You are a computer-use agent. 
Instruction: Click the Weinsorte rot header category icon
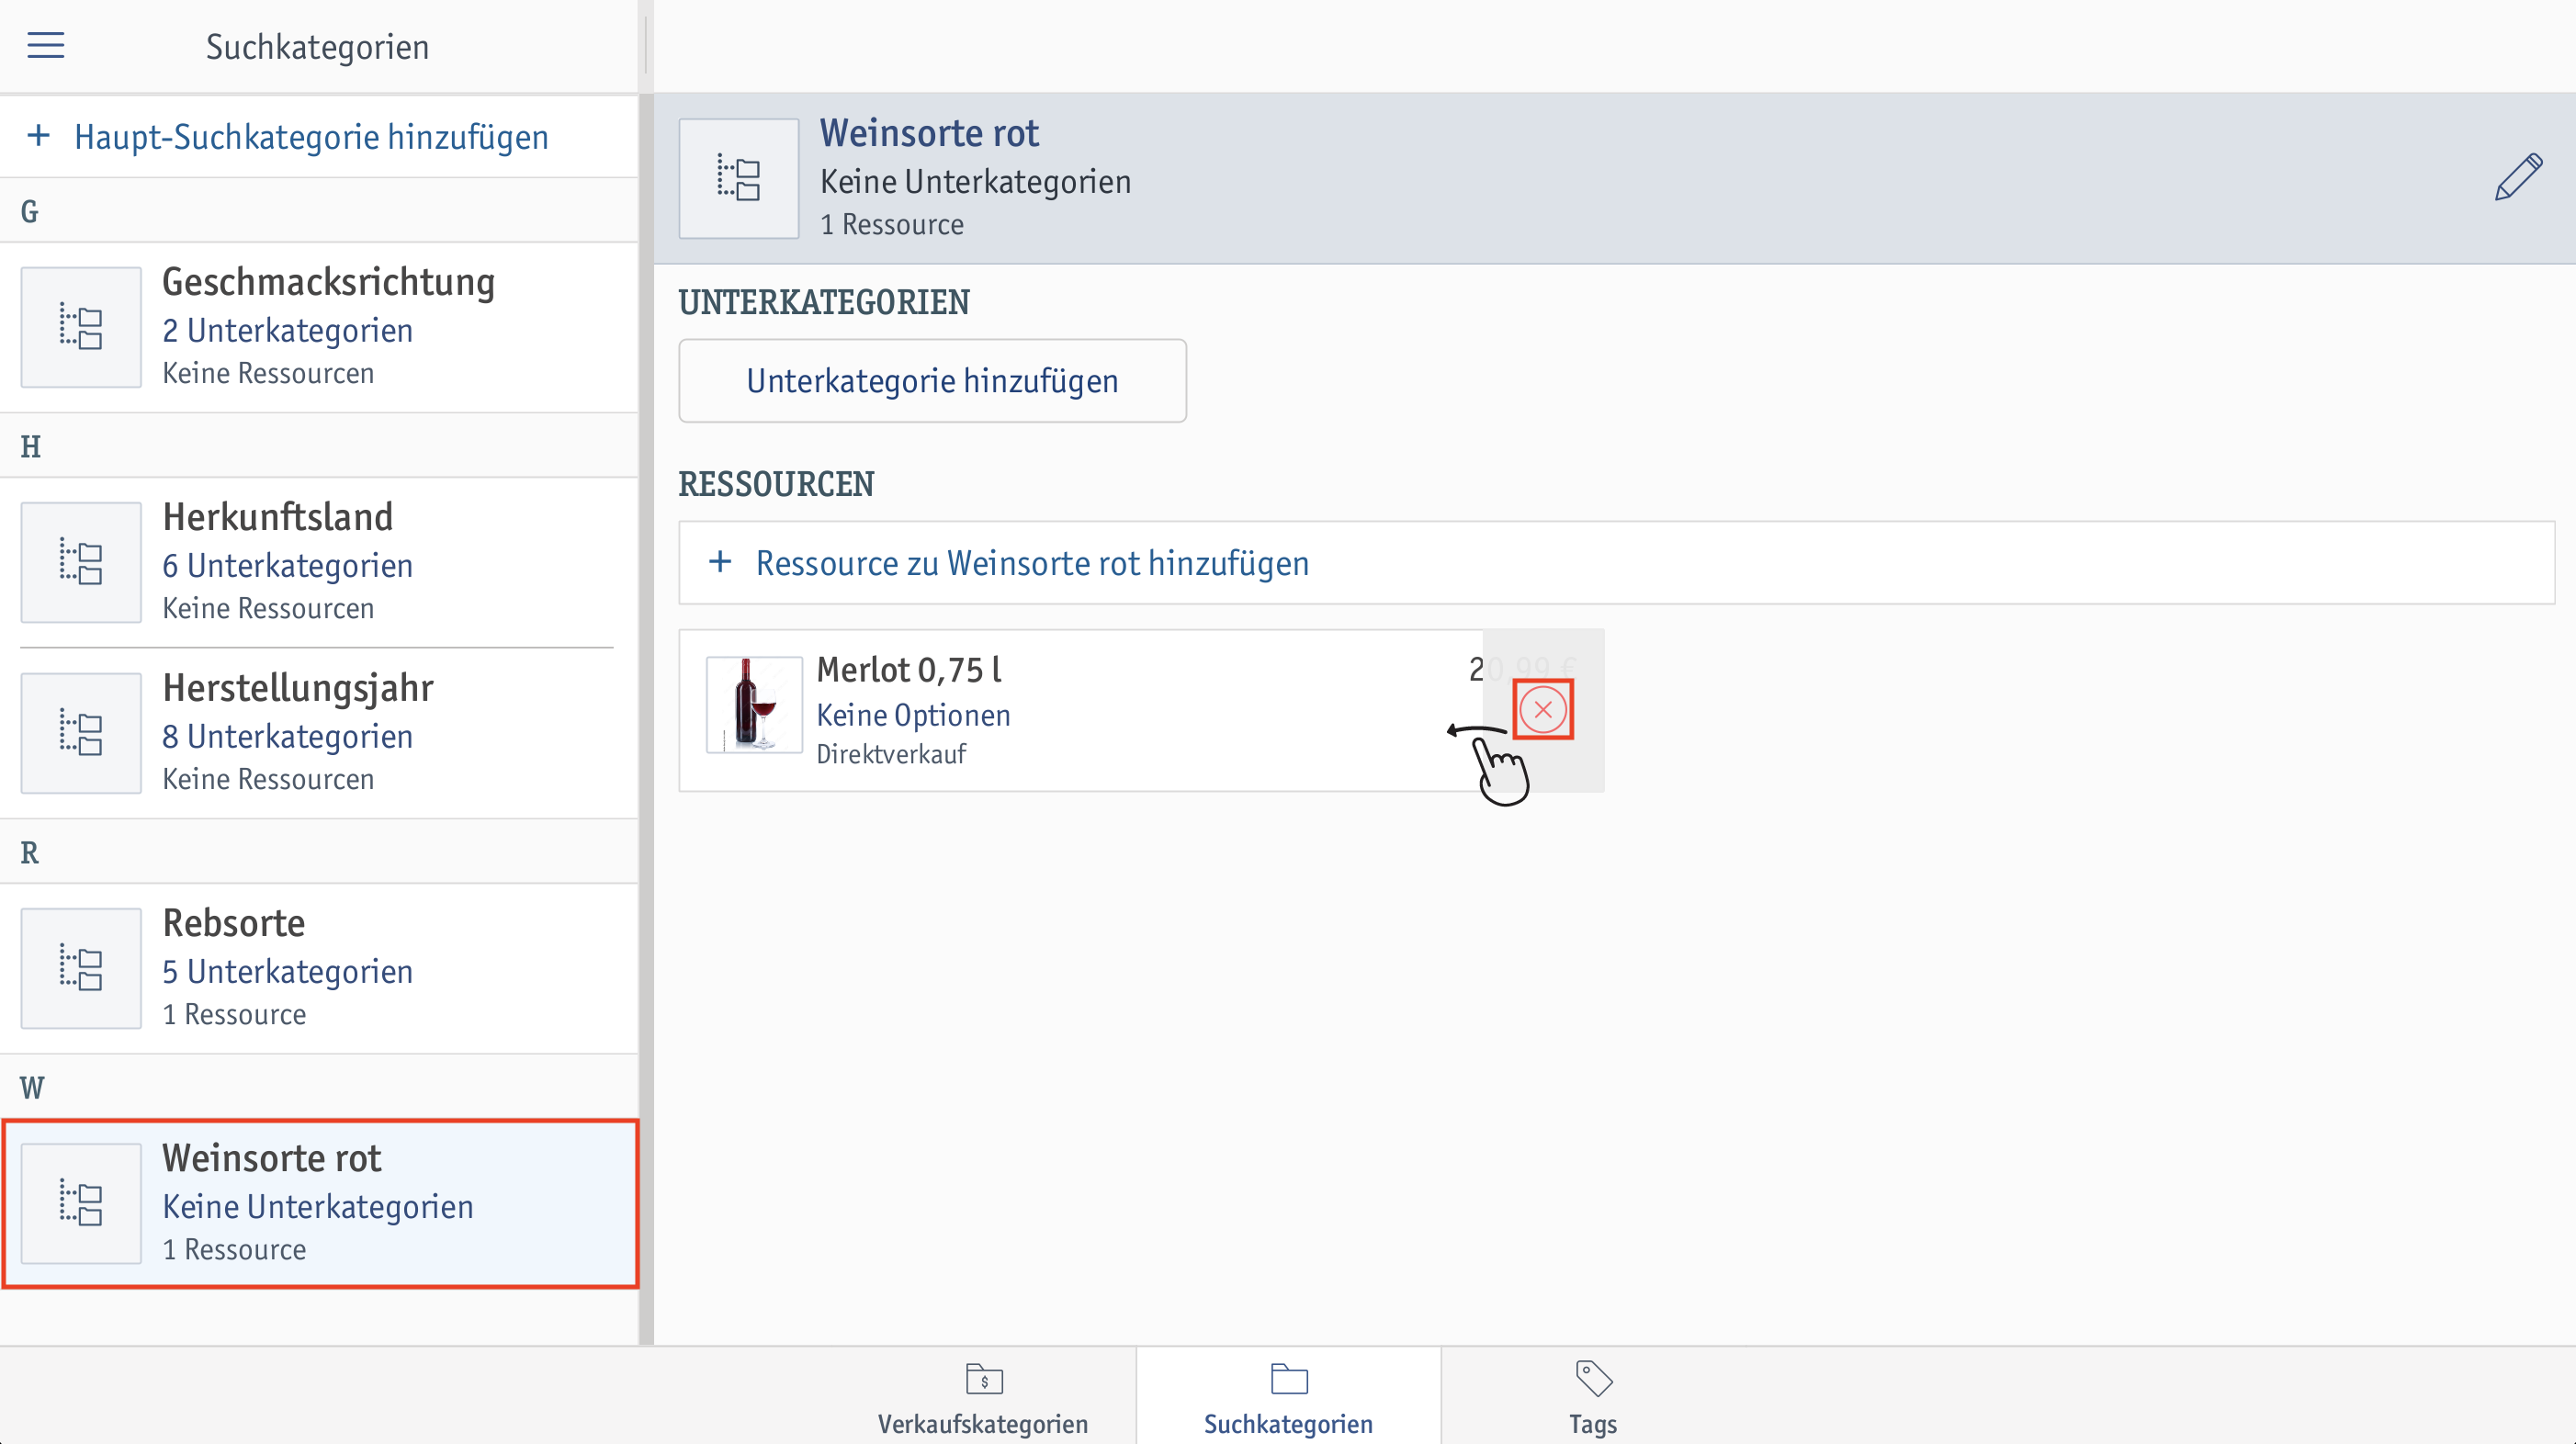coord(738,179)
